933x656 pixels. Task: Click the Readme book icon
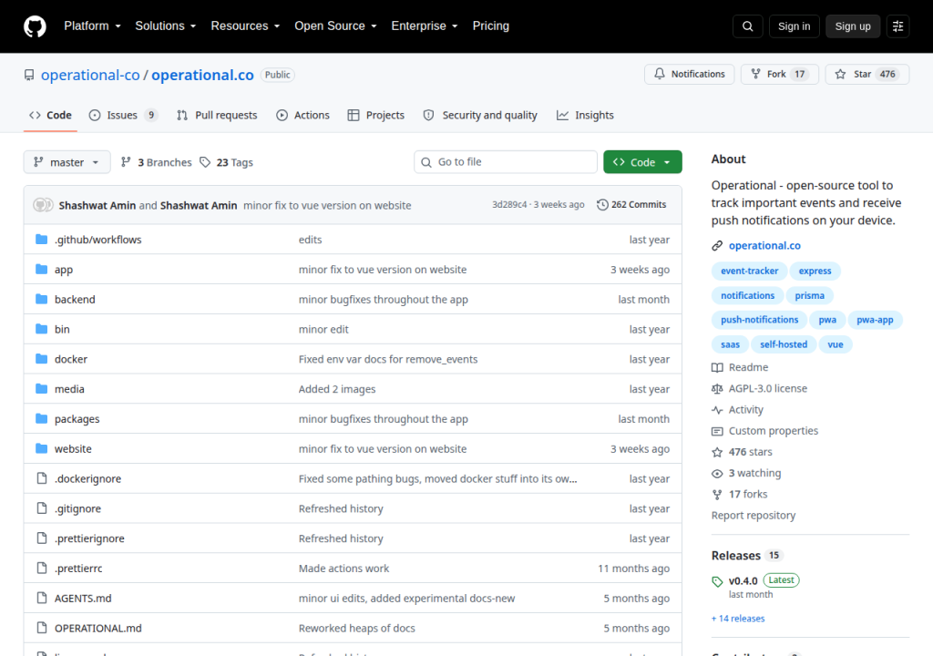(717, 367)
